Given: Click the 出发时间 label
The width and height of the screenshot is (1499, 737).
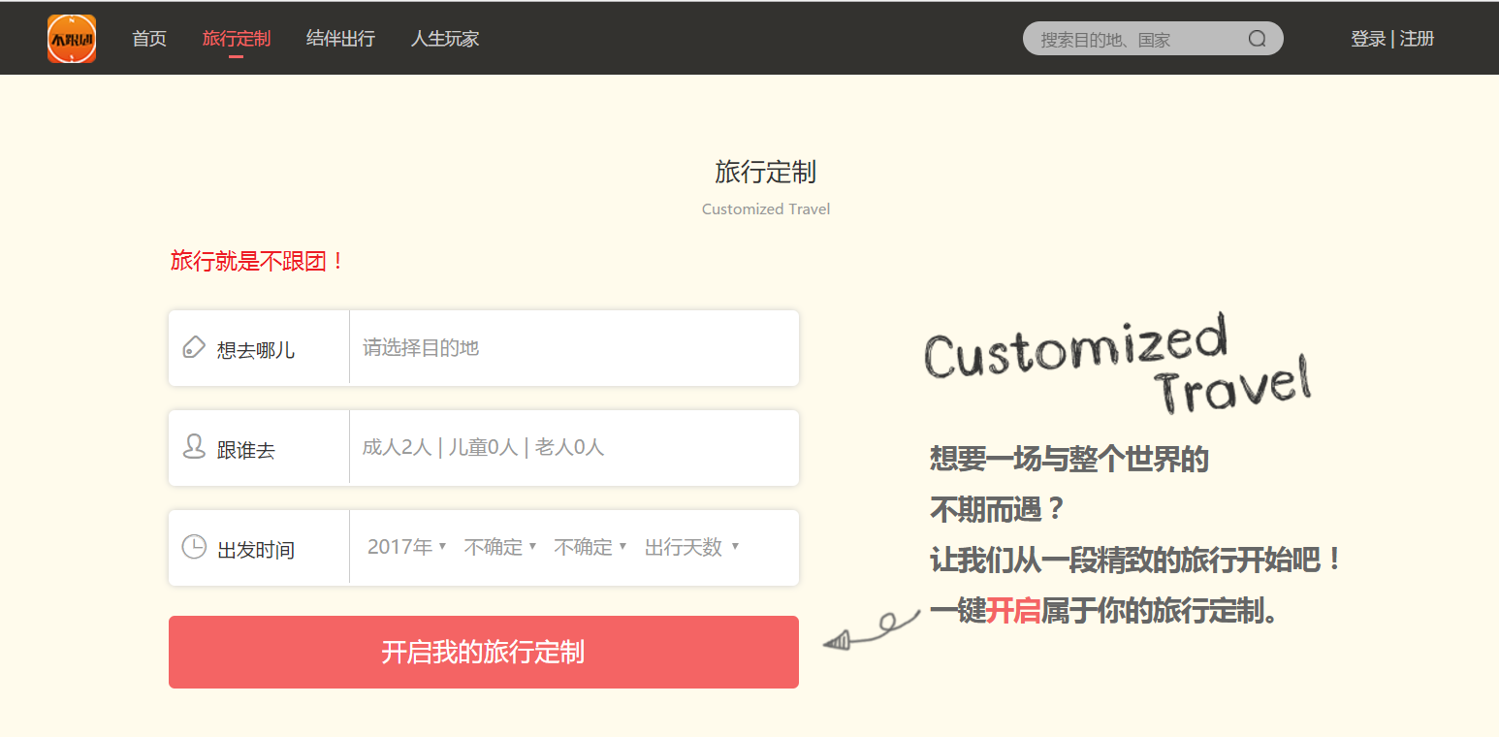Looking at the screenshot, I should (256, 550).
